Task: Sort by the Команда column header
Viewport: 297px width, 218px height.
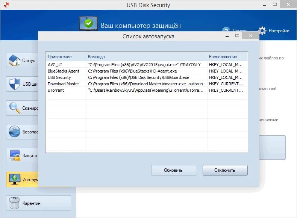Action: coord(146,57)
